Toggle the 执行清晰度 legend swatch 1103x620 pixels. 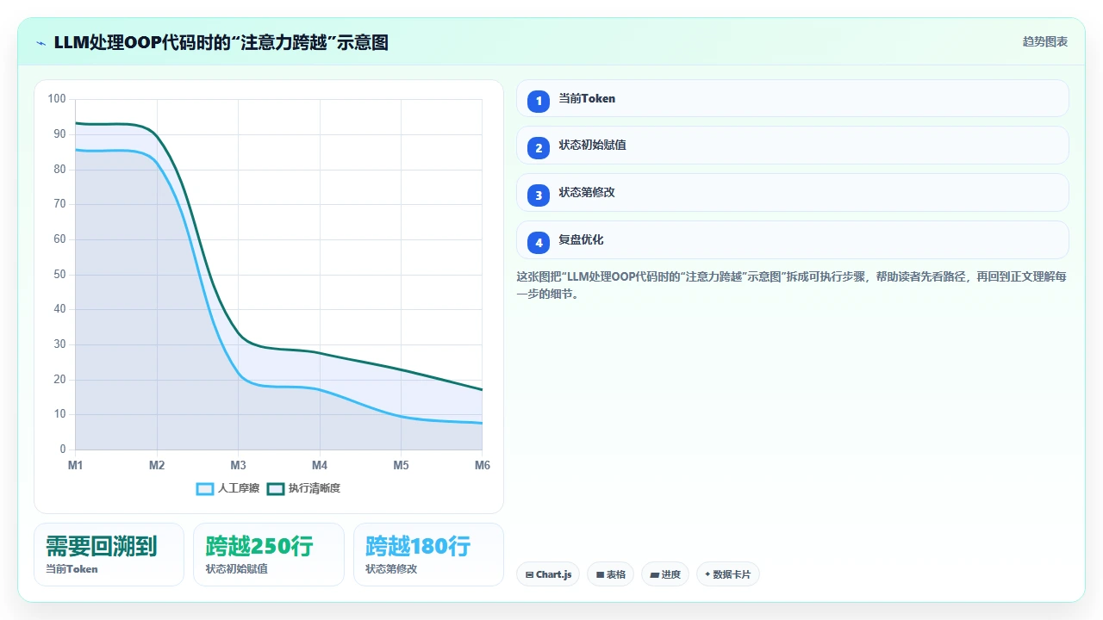(276, 488)
